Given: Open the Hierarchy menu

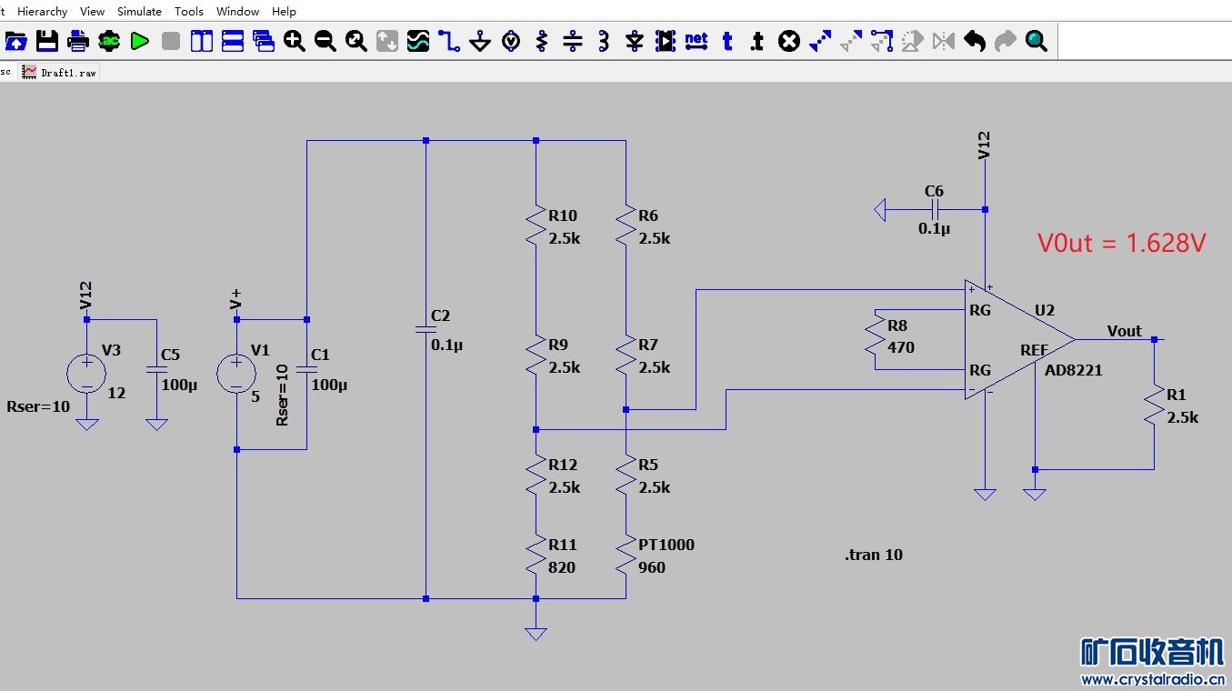Looking at the screenshot, I should (42, 11).
